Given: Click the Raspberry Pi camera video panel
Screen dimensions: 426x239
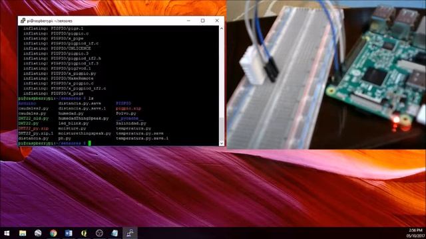Looking at the screenshot, I should click(326, 74).
